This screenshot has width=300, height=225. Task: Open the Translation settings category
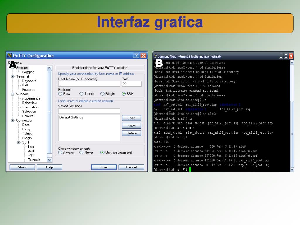(x=30, y=107)
